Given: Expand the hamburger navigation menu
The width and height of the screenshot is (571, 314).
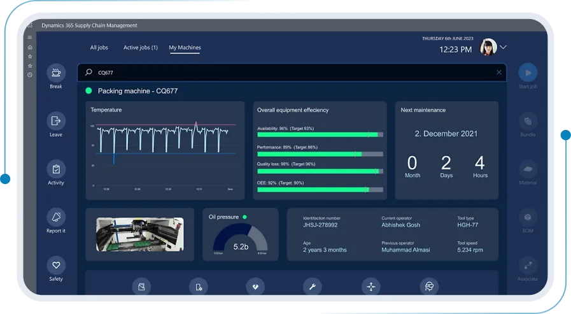Looking at the screenshot, I should 30,37.
